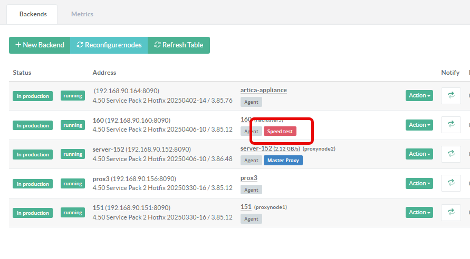
Task: Open Action dropdown for server-152
Action: 419,154
